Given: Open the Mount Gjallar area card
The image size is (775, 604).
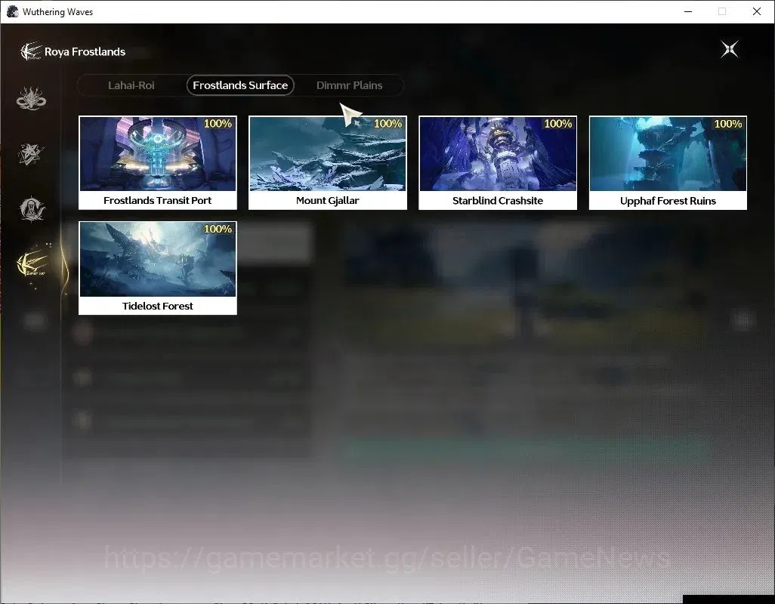Looking at the screenshot, I should pos(328,163).
